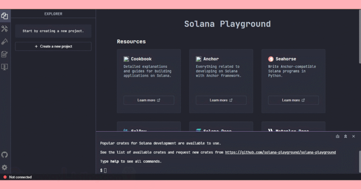Click the Seahorse card icon
Viewport: 361px width, 189px height.
271,59
